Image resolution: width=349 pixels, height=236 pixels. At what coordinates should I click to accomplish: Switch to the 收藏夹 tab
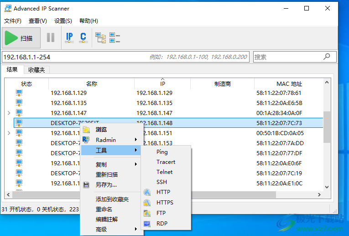[x=36, y=70]
